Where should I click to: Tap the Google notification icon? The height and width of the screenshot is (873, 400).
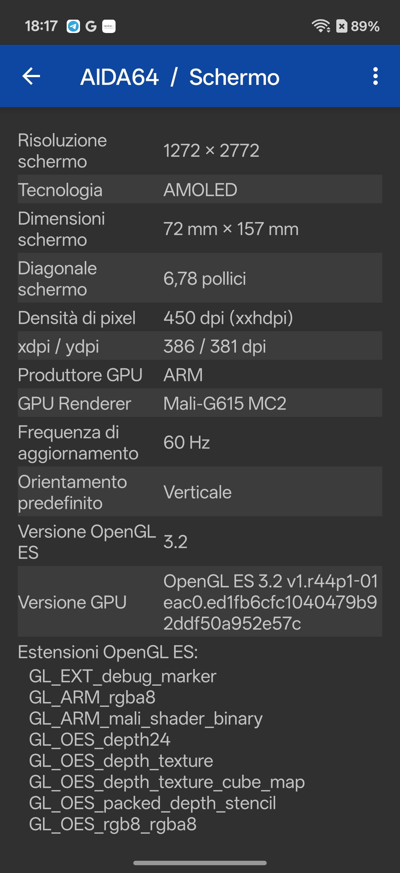(91, 26)
